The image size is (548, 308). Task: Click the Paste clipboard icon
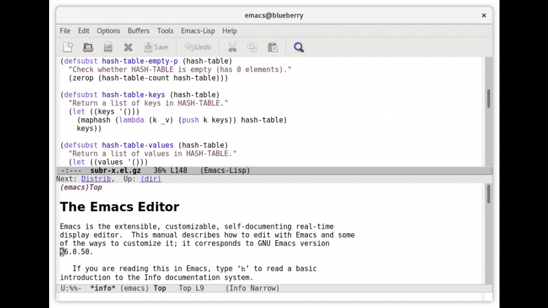(273, 47)
